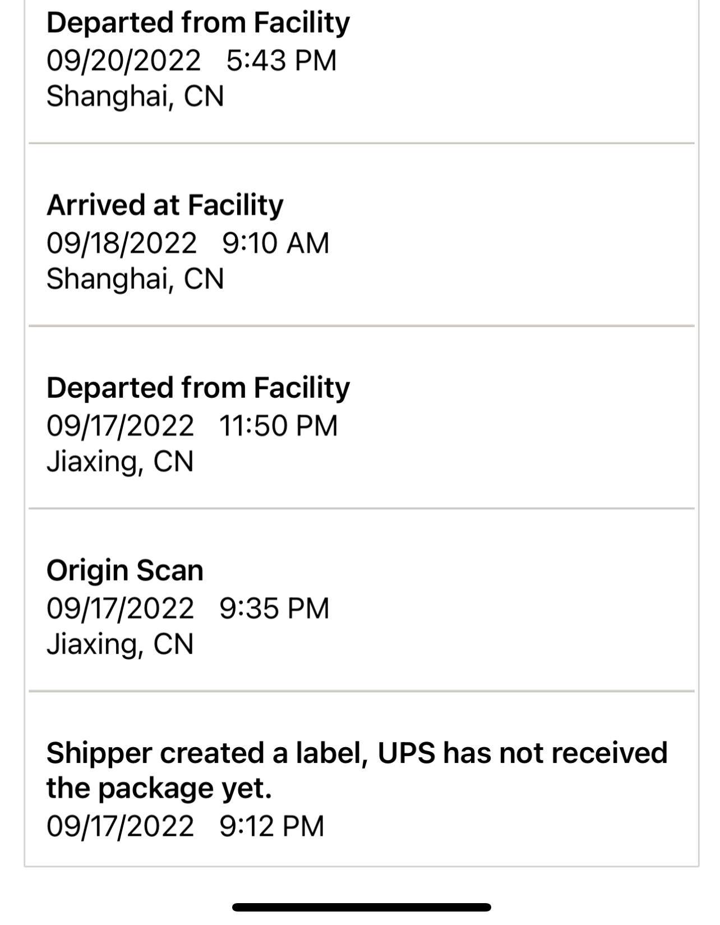Click the Shanghai "Departed from Facility" heading
This screenshot has height=925, width=720.
(198, 24)
